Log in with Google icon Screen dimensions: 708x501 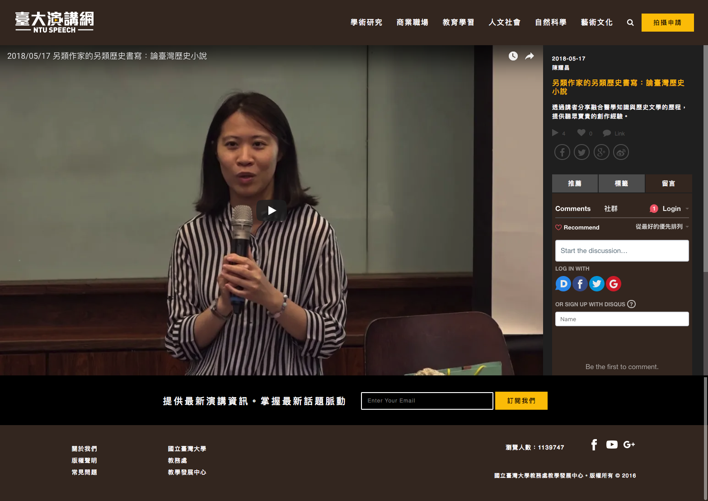coord(614,284)
